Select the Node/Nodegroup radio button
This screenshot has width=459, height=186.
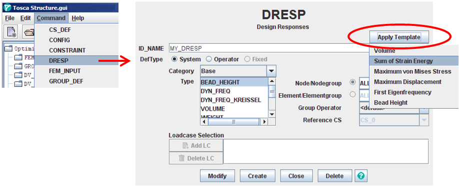352,83
